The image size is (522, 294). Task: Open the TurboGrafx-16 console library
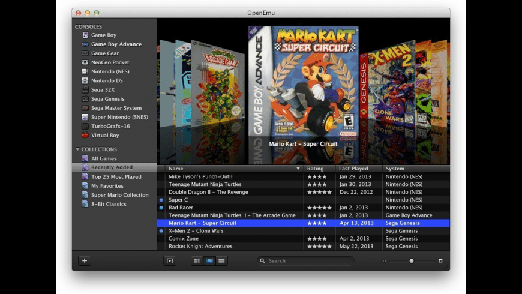pyautogui.click(x=110, y=126)
